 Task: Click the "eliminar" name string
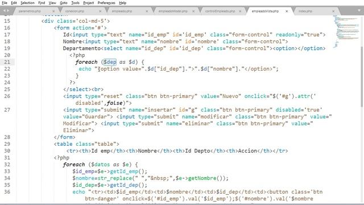(197, 124)
